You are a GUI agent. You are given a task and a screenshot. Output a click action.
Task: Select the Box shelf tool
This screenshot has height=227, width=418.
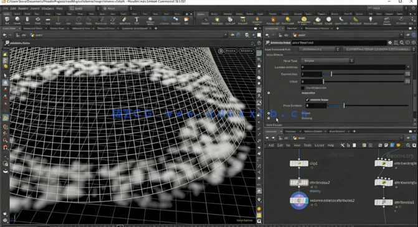tap(7, 21)
